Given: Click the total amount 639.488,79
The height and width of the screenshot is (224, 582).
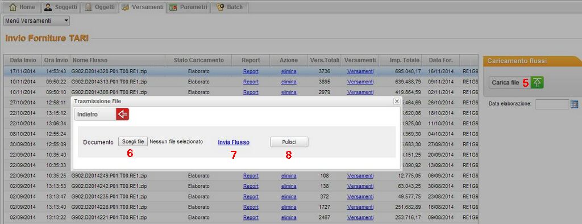Looking at the screenshot, I should (x=408, y=82).
